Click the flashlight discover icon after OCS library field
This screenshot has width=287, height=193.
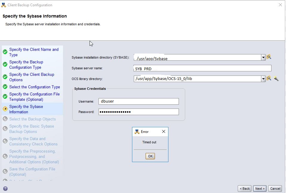coord(276,79)
